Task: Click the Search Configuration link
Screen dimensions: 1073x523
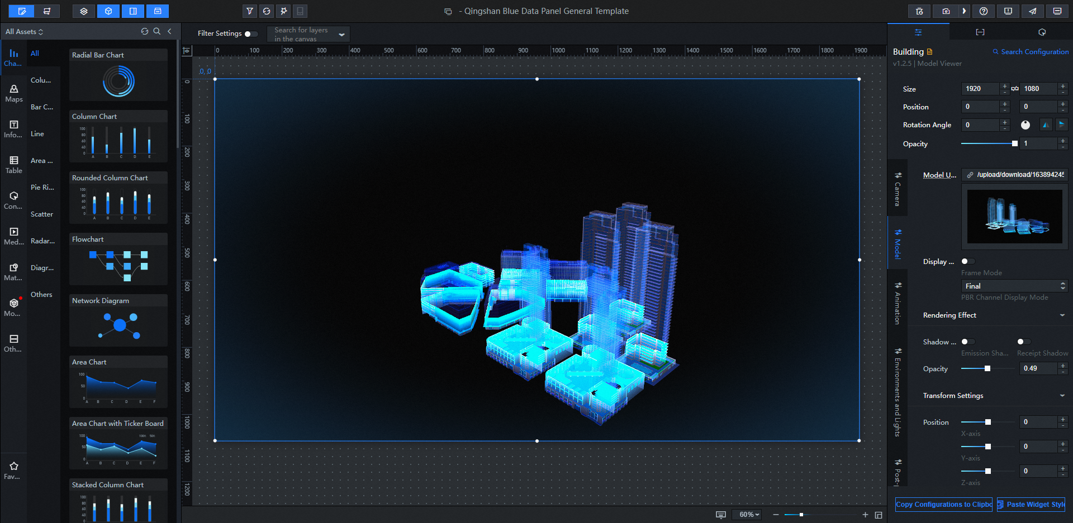Action: pos(1031,52)
